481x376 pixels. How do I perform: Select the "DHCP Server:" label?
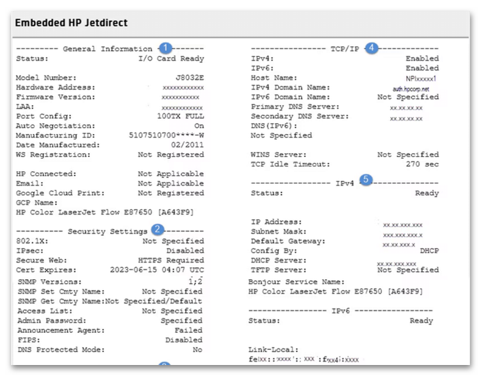[278, 261]
